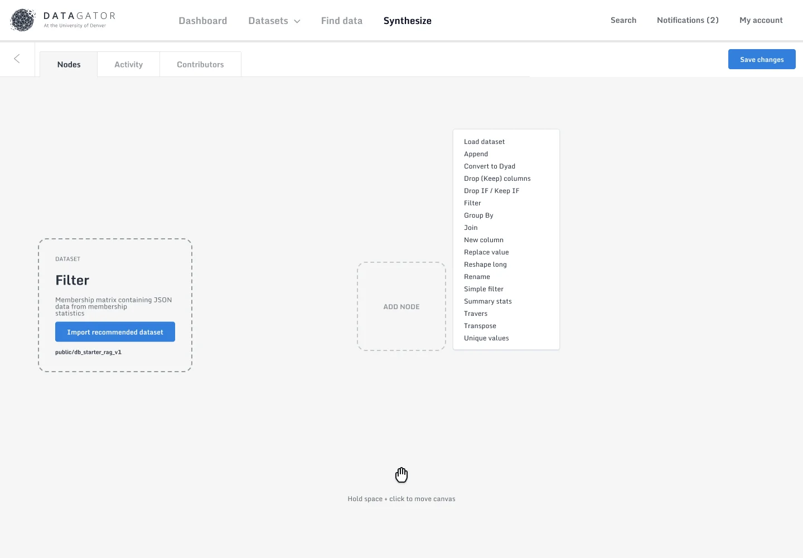The width and height of the screenshot is (803, 558).
Task: Open the Dashboard page
Action: pyautogui.click(x=202, y=21)
